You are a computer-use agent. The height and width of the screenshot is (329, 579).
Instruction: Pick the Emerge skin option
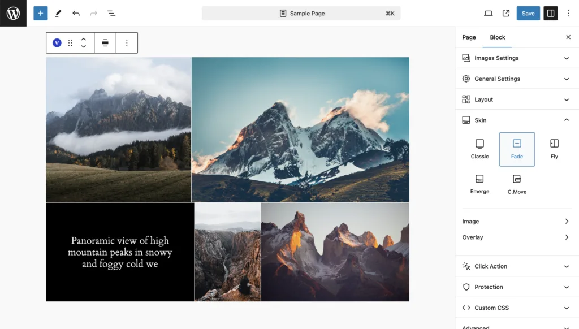[479, 184]
